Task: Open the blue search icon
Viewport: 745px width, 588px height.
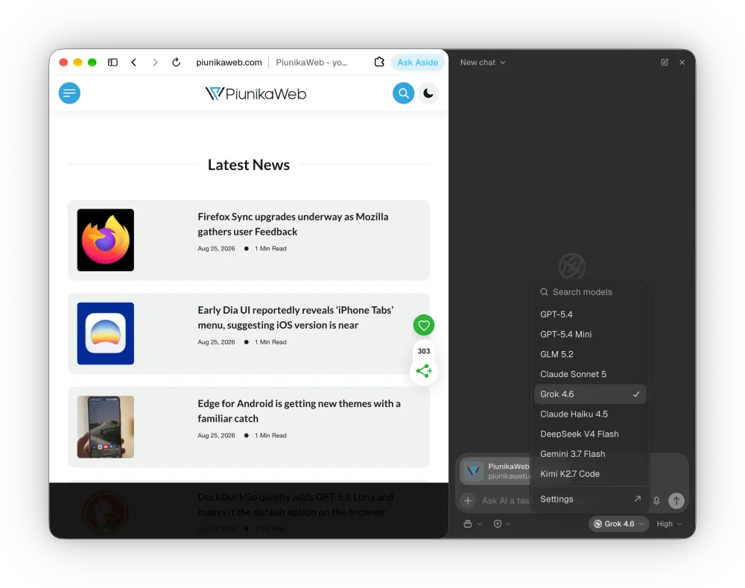Action: [403, 93]
